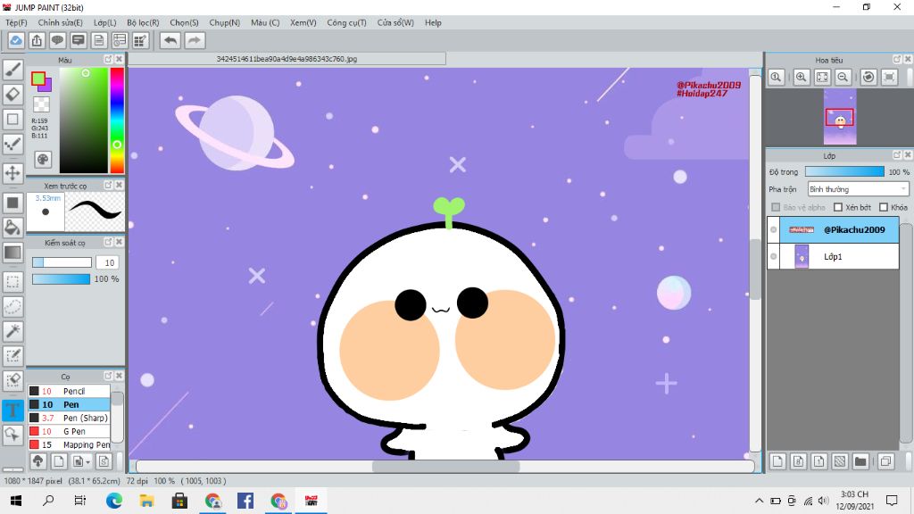Select the Mapping Pen brush
The height and width of the screenshot is (514, 914).
point(69,444)
